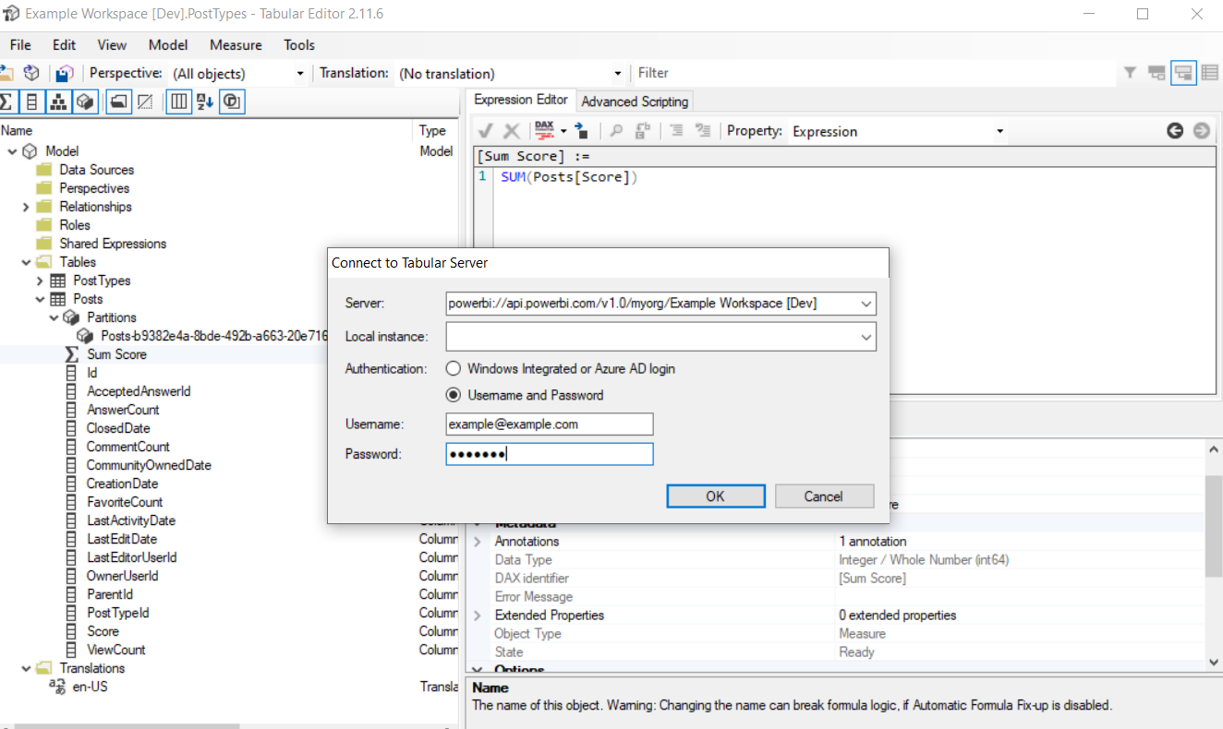This screenshot has width=1223, height=729.
Task: Click the Username field
Action: click(550, 424)
